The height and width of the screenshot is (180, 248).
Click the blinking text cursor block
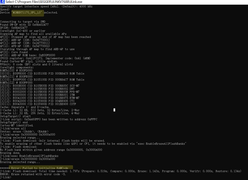114,110
